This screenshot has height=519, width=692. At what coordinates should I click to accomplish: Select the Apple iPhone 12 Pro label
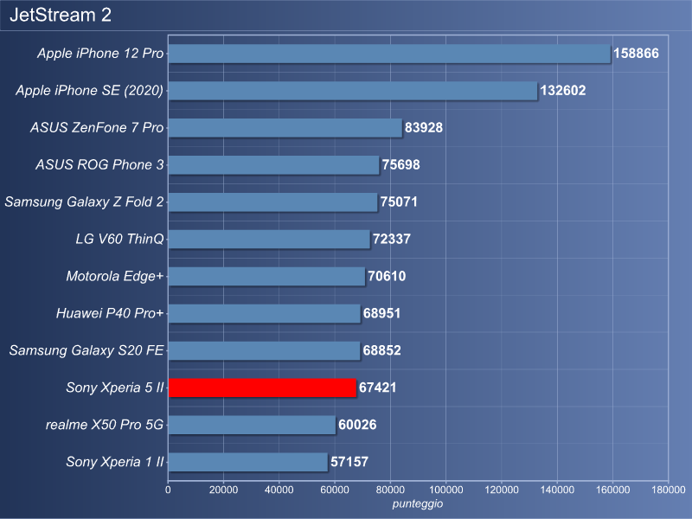click(x=100, y=54)
